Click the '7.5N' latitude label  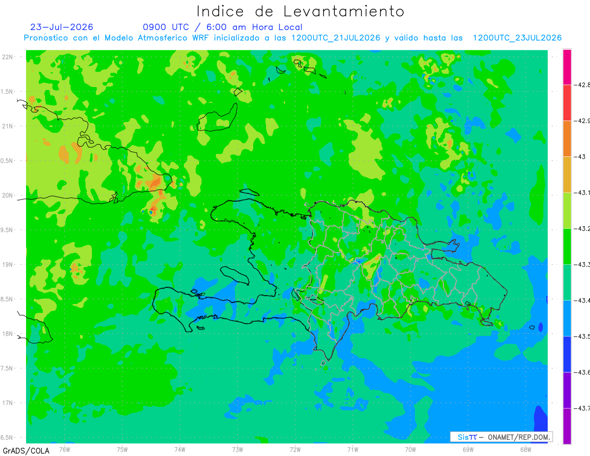7,368
